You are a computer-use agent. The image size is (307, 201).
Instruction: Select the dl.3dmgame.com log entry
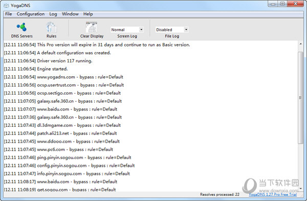point(62,125)
